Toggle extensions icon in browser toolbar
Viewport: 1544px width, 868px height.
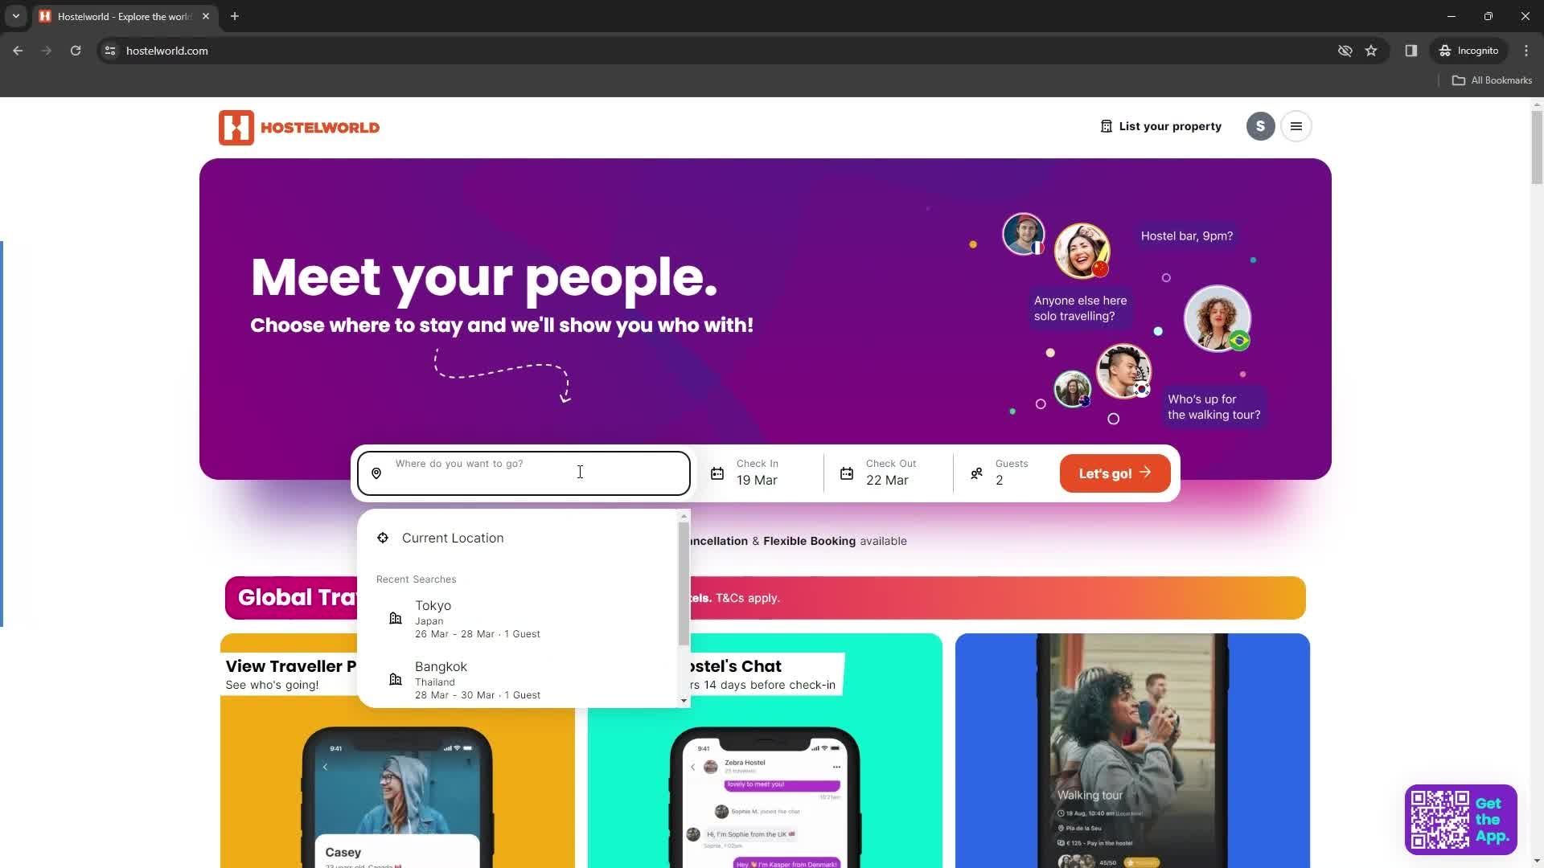[x=1412, y=50]
